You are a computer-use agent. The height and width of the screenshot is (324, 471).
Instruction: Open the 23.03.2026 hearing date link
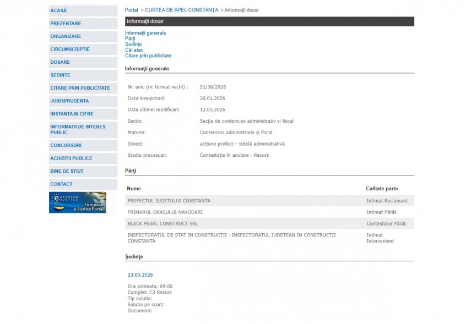[x=140, y=275]
